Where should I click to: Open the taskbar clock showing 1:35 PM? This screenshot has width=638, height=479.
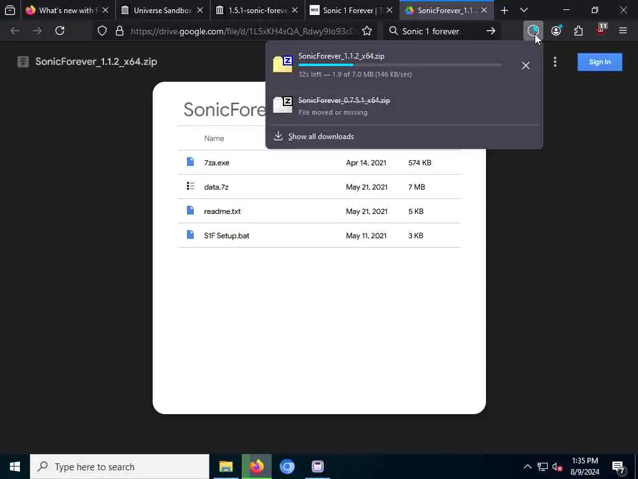[x=584, y=467]
